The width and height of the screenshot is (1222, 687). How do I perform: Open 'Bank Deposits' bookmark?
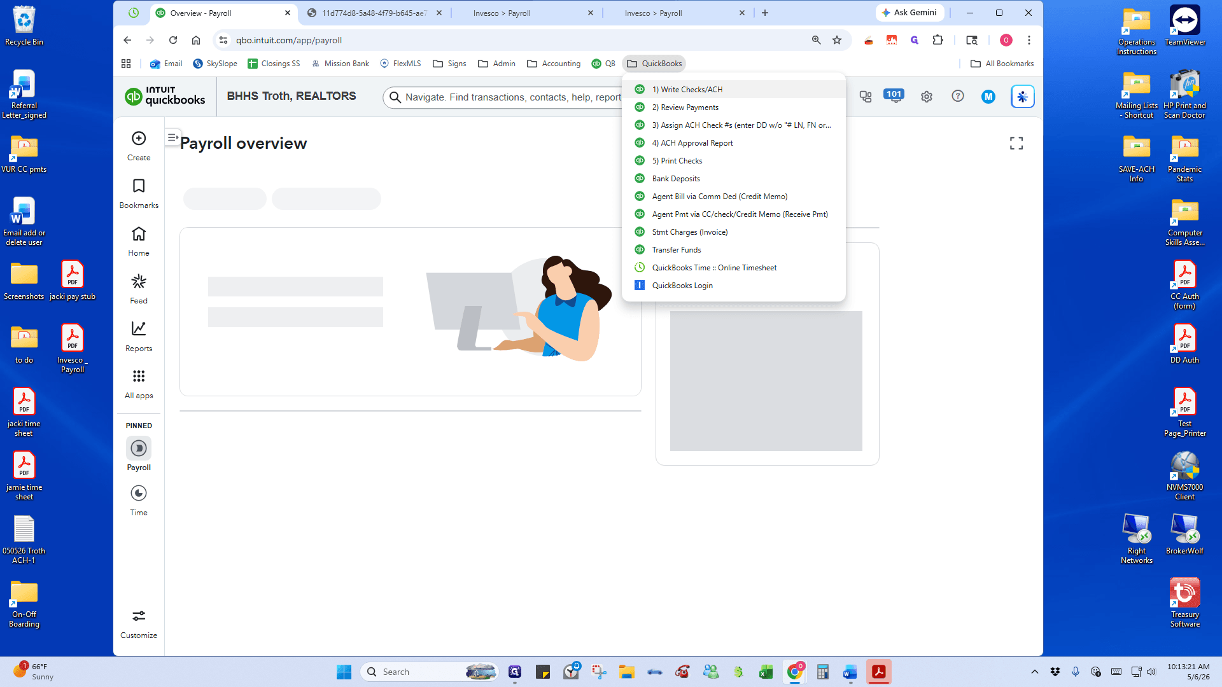734,179
